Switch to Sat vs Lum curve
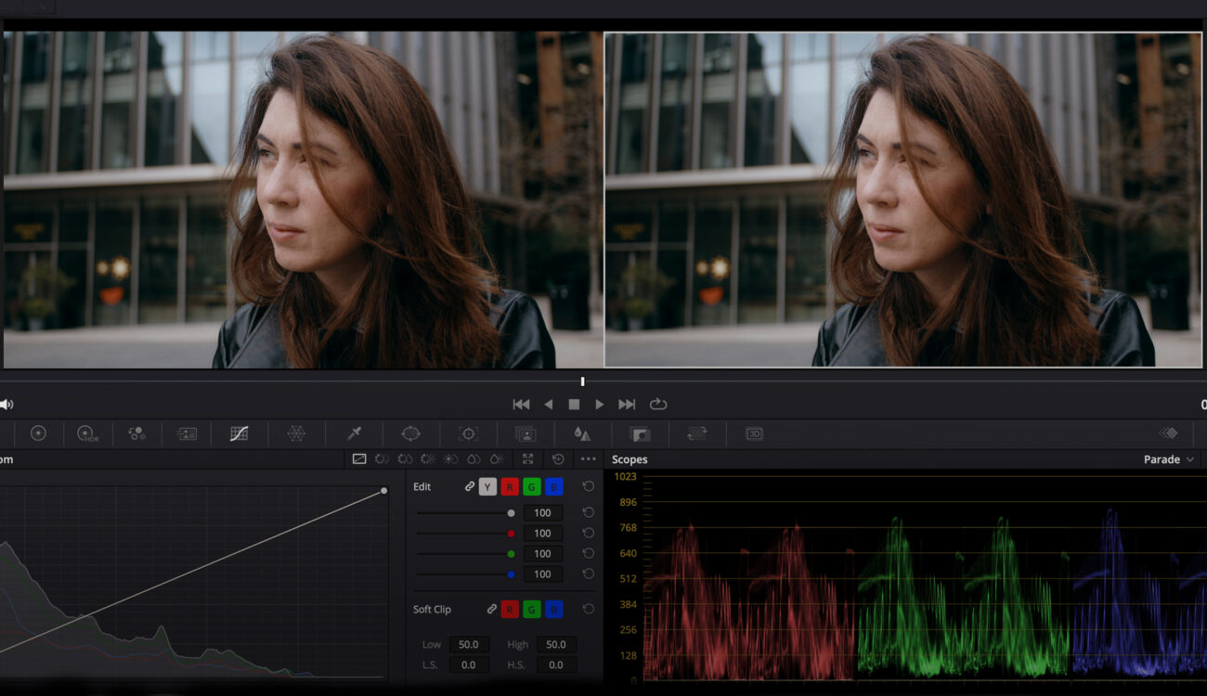The width and height of the screenshot is (1207, 696). pyautogui.click(x=496, y=458)
